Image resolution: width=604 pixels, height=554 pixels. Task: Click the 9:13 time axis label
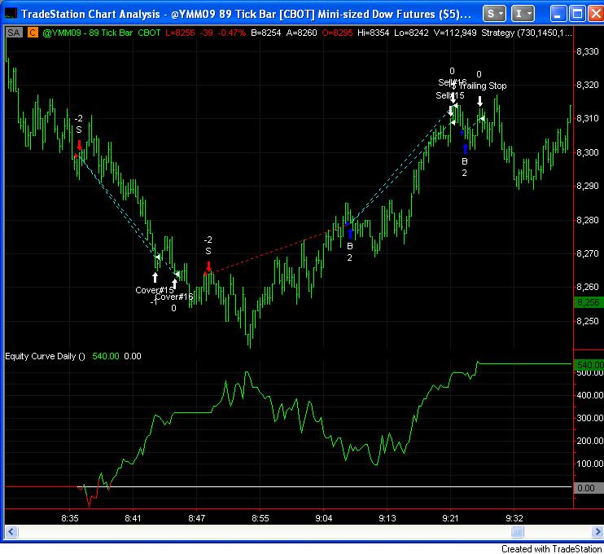[x=387, y=518]
